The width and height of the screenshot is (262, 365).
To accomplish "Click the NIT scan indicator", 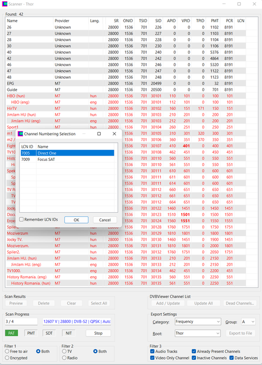I will point(68,333).
